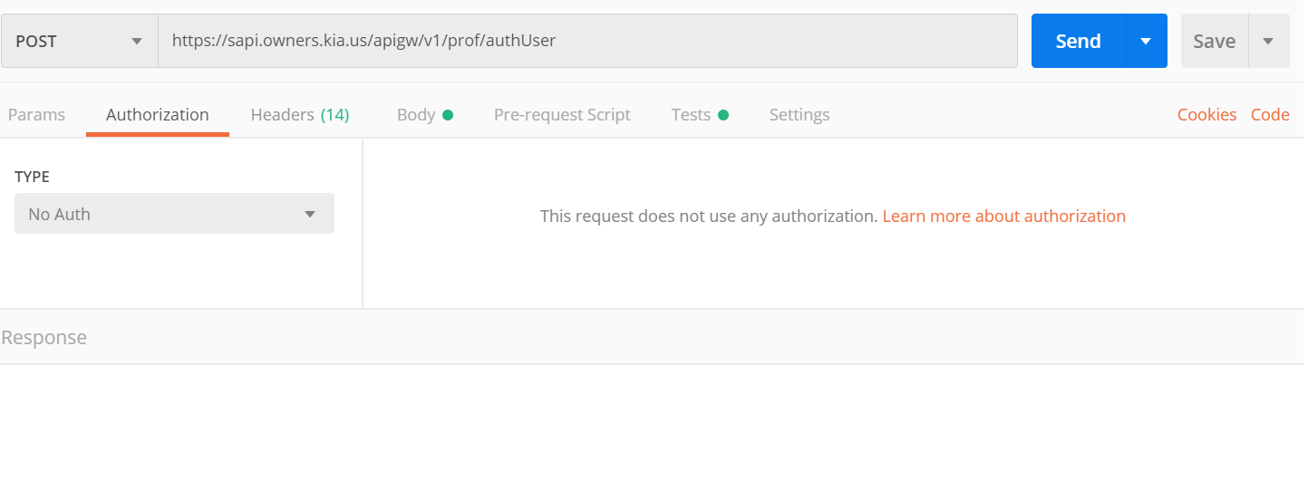Image resolution: width=1308 pixels, height=481 pixels.
Task: Open the request Settings tab
Action: [799, 115]
